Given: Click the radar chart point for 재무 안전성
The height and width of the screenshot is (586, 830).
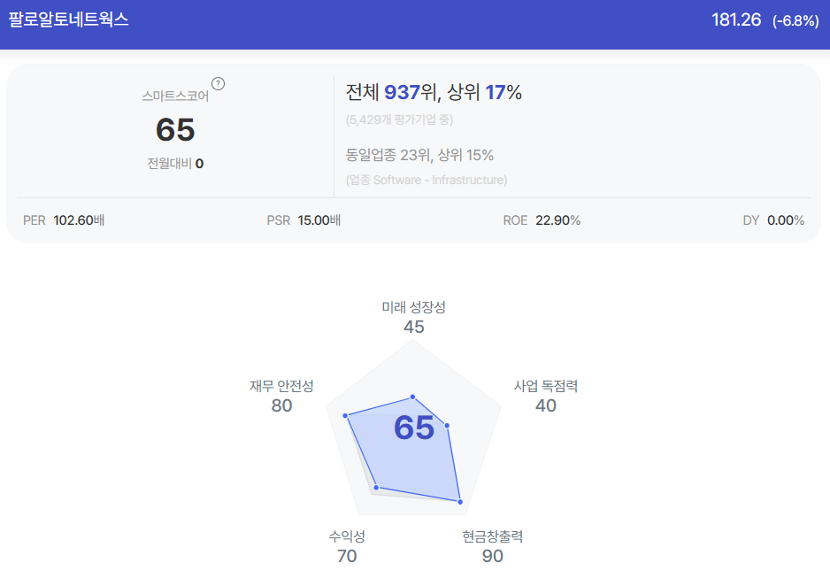Looking at the screenshot, I should point(346,416).
